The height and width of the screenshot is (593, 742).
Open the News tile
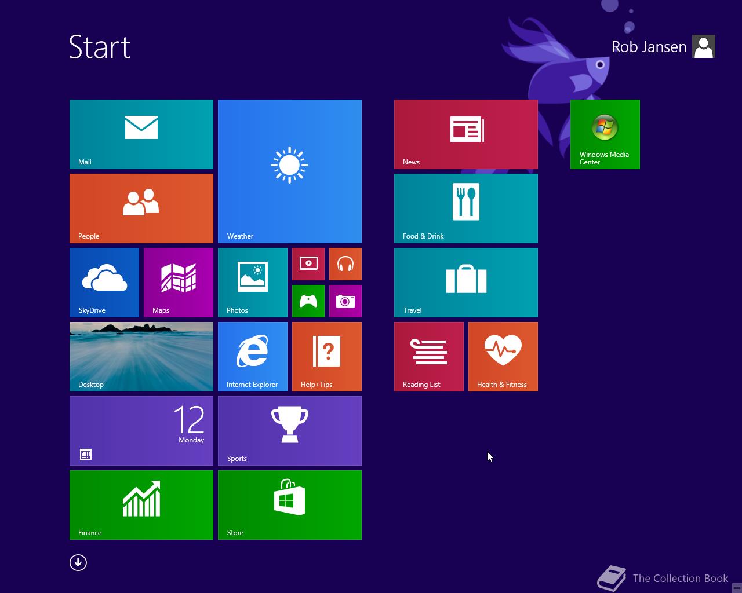pos(466,134)
